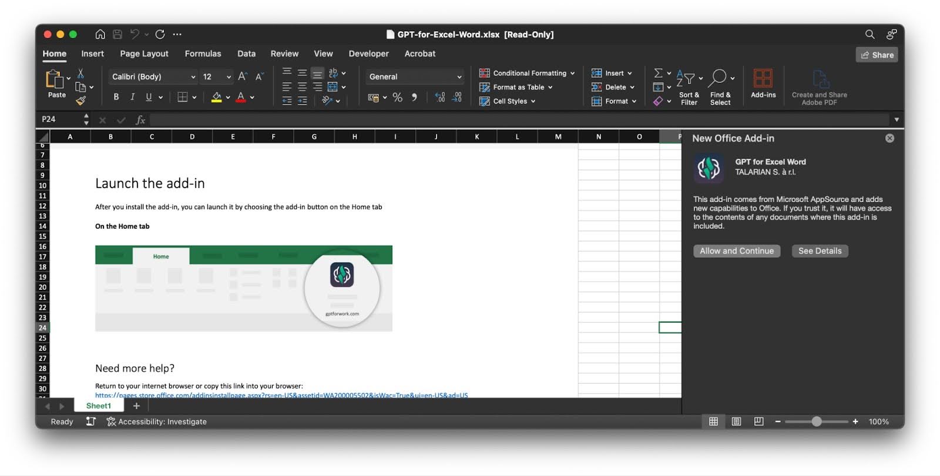Toggle Bold formatting
Viewport: 940px width, 476px height.
click(x=116, y=97)
